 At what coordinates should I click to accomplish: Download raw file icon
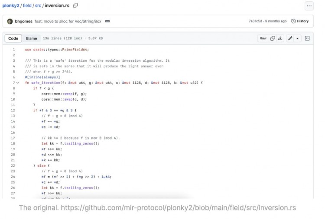[x=280, y=38]
